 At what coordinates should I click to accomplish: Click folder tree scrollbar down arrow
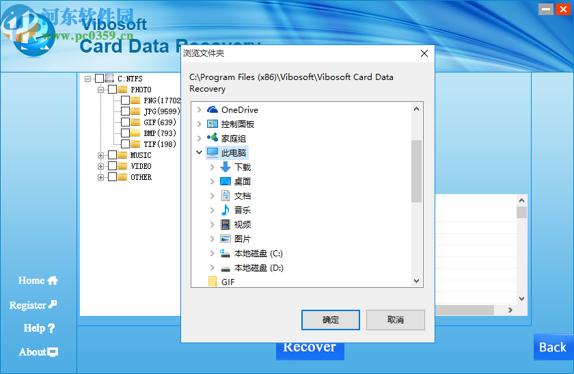pos(416,281)
